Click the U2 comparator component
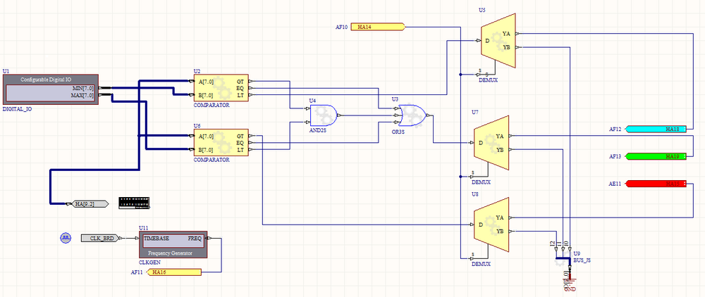The height and width of the screenshot is (297, 705). pos(221,88)
